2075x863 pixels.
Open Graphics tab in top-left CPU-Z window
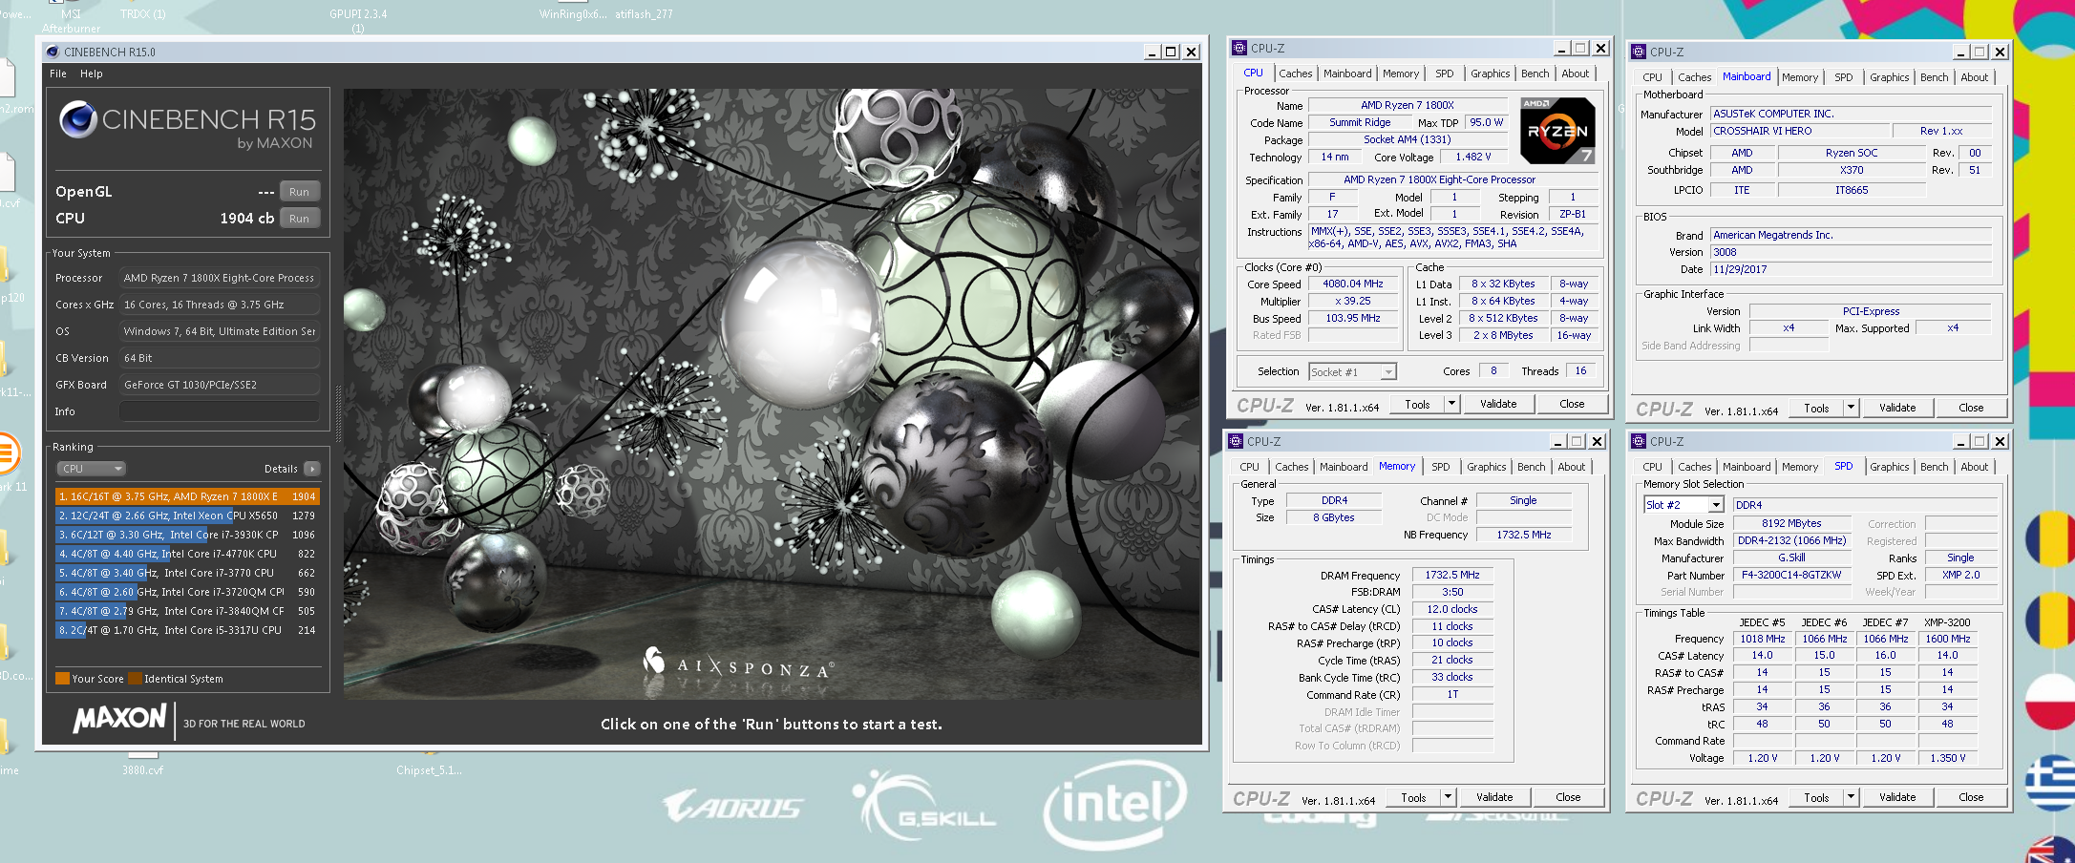[1490, 74]
